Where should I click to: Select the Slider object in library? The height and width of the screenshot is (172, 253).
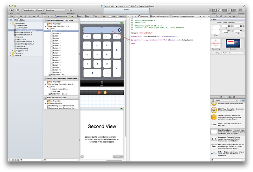click(228, 154)
